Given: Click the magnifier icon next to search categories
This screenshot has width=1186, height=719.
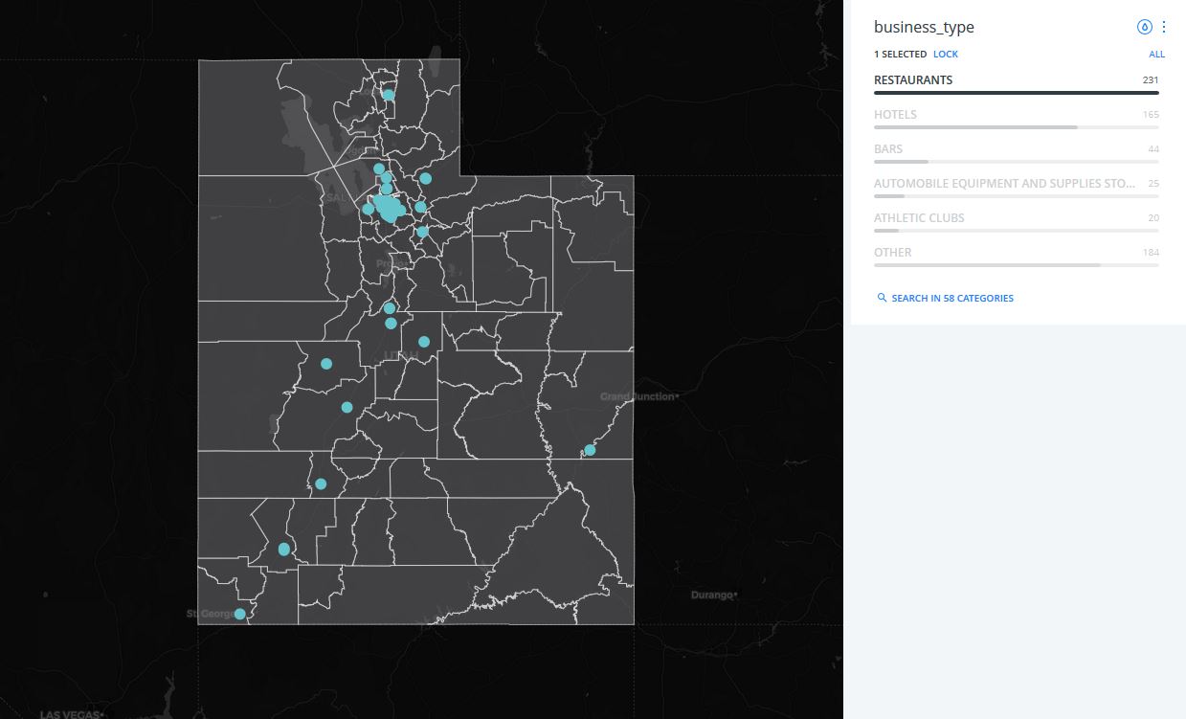Looking at the screenshot, I should [x=882, y=298].
